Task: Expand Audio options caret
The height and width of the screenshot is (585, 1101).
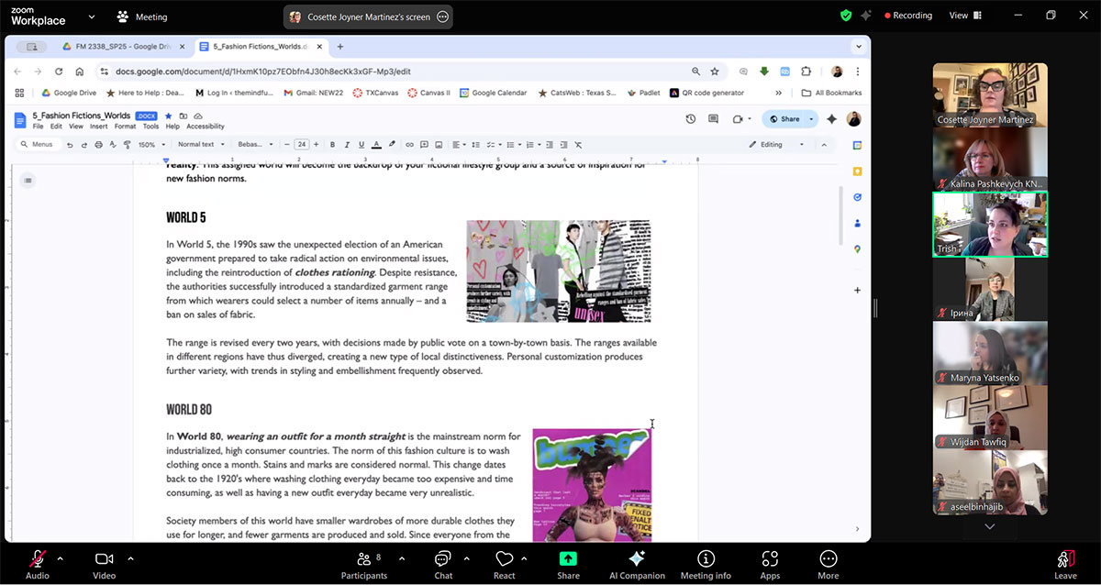Action: [x=61, y=557]
